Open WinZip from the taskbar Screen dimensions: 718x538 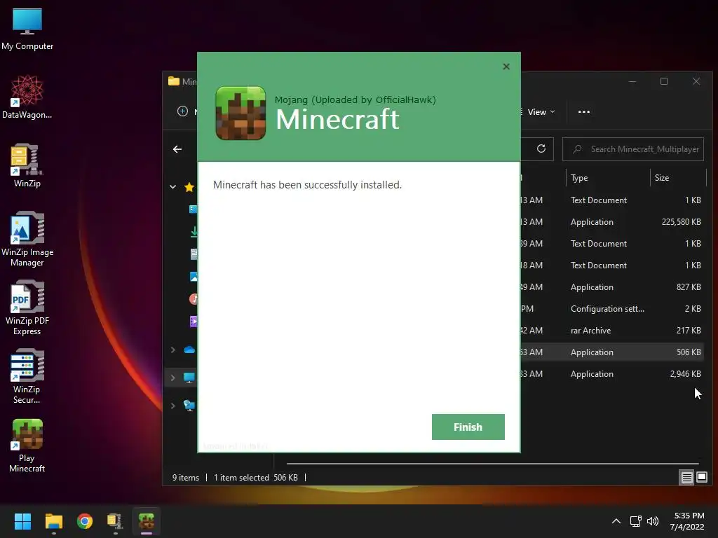115,521
